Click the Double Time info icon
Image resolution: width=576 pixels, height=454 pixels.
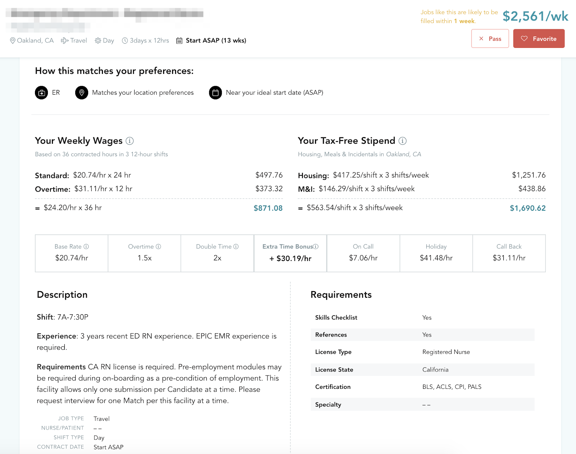coord(236,247)
